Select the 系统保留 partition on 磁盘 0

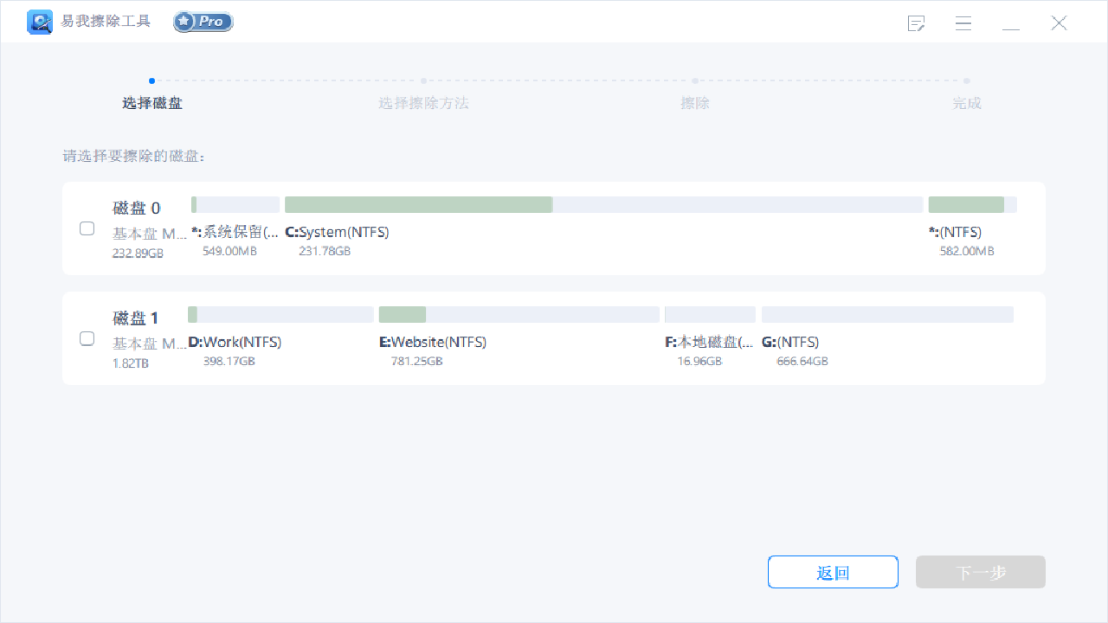point(235,204)
